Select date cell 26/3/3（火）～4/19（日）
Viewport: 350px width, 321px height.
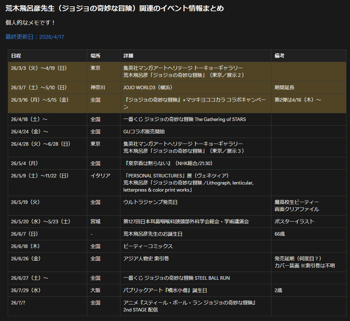[48, 72]
